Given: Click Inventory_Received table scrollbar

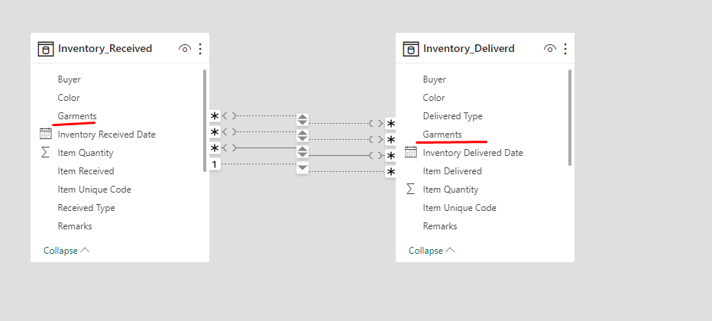Looking at the screenshot, I should 205,121.
